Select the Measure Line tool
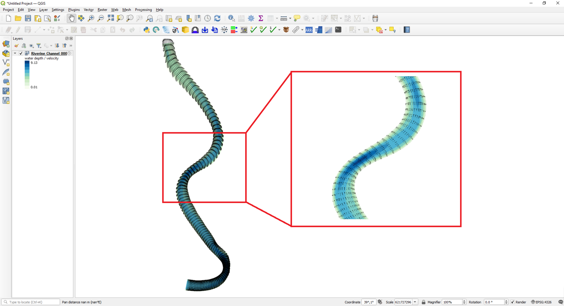 [283, 18]
